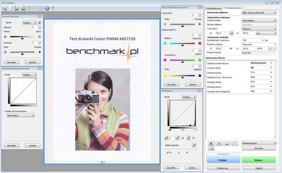Click the output width field showing 210,3
282x173 pixels.
[x=222, y=49]
